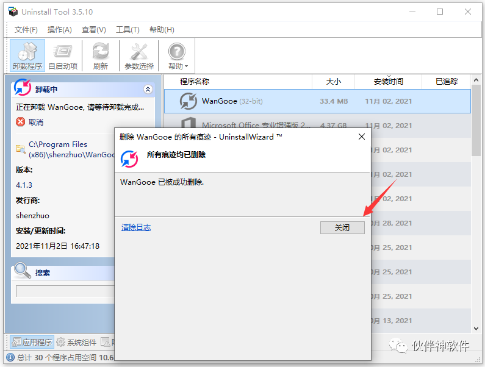
Task: Click the install date 2021年11月2日 16:47:18
Action: [x=57, y=246]
